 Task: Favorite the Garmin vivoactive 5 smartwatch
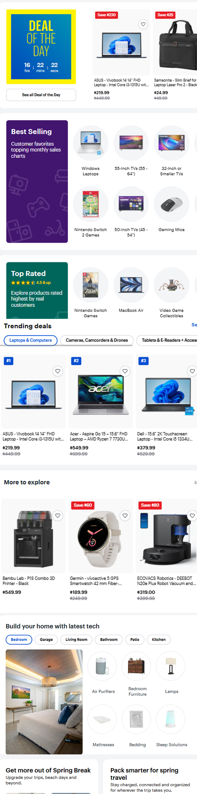click(x=125, y=516)
